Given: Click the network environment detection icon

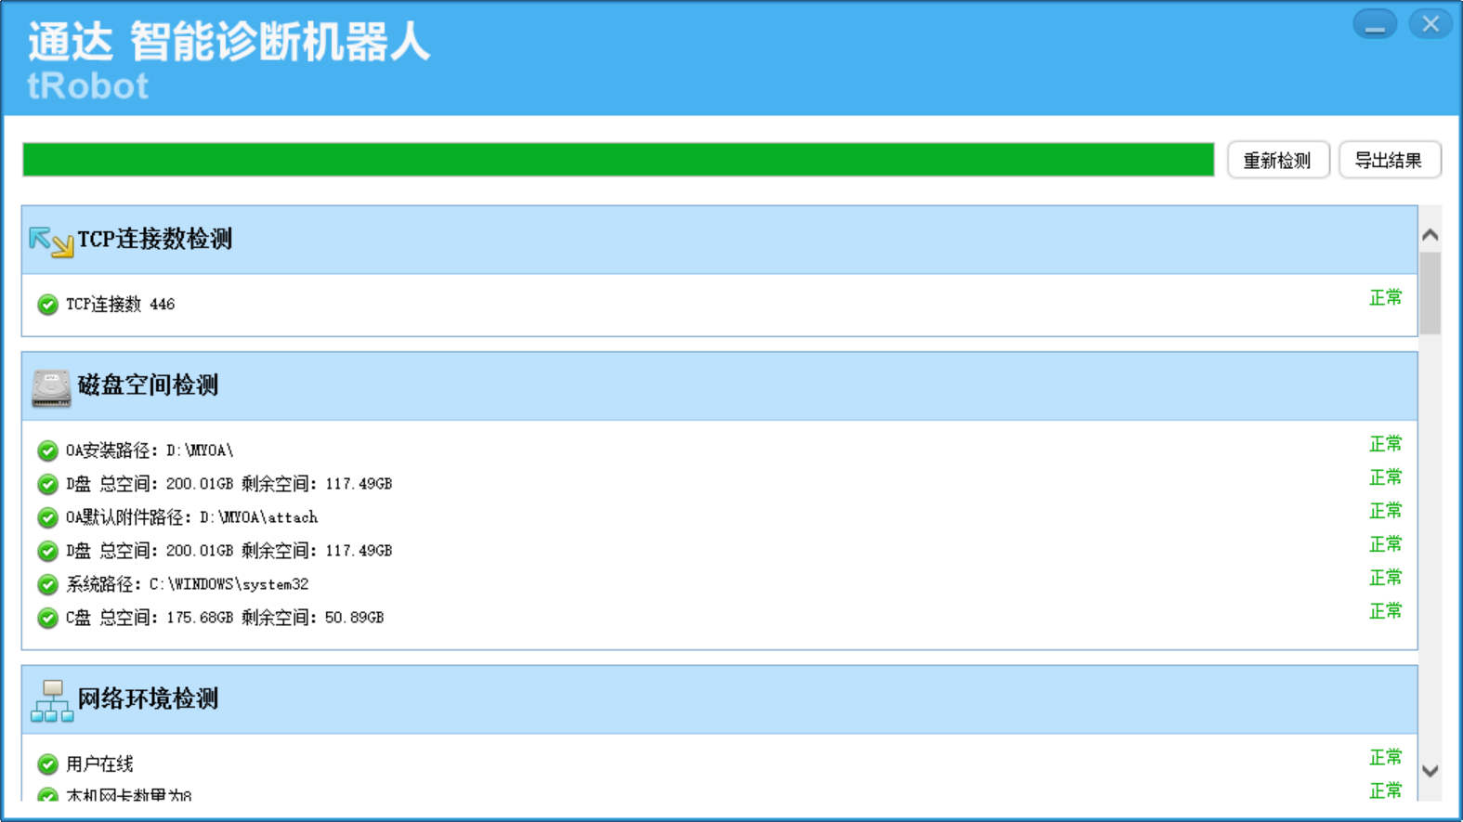Looking at the screenshot, I should click(x=52, y=701).
